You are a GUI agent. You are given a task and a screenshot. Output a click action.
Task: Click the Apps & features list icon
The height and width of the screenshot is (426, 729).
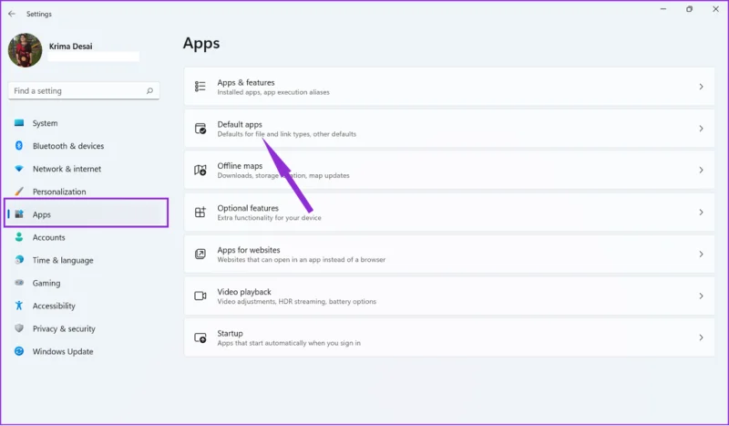200,86
